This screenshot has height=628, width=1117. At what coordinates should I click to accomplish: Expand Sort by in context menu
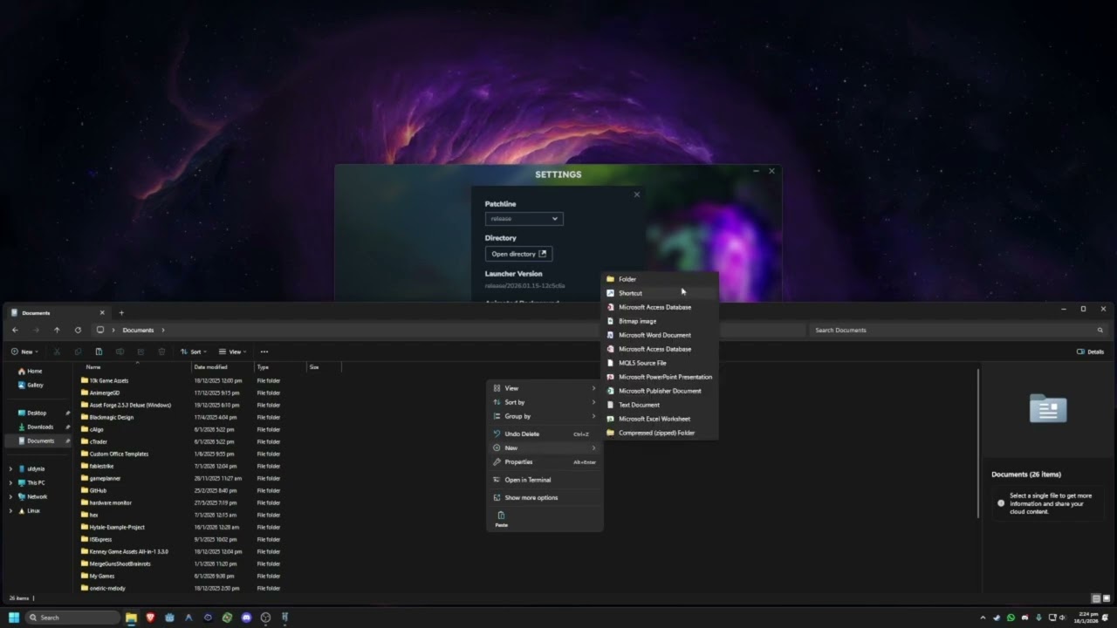[545, 402]
